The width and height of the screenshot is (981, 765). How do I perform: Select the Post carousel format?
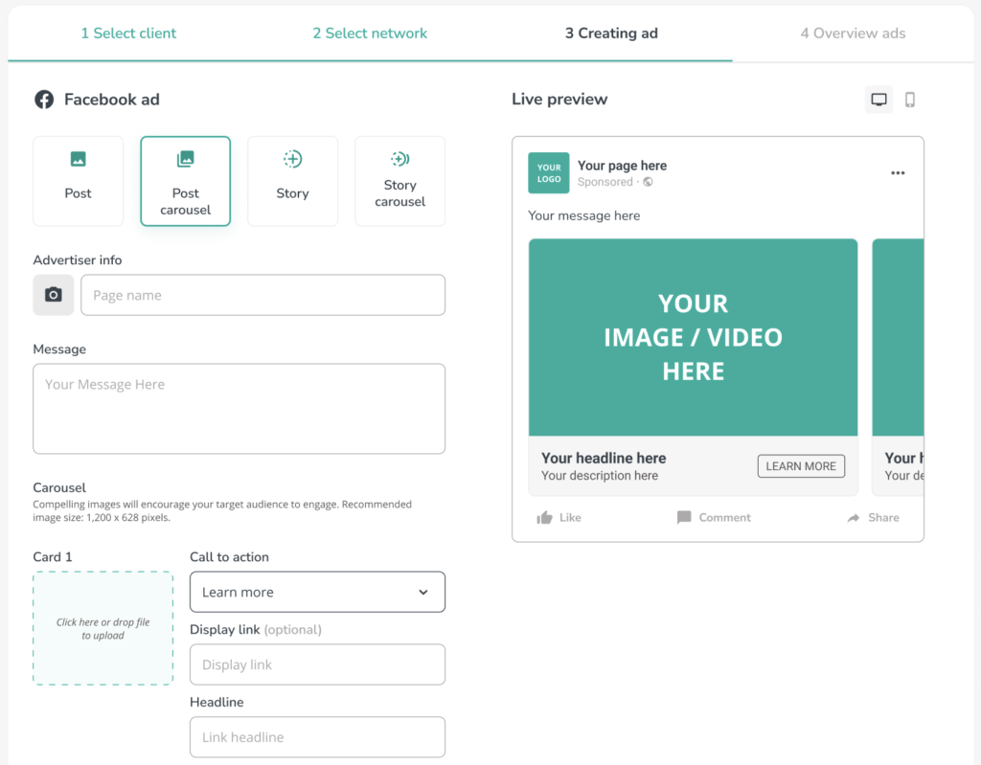(x=186, y=181)
